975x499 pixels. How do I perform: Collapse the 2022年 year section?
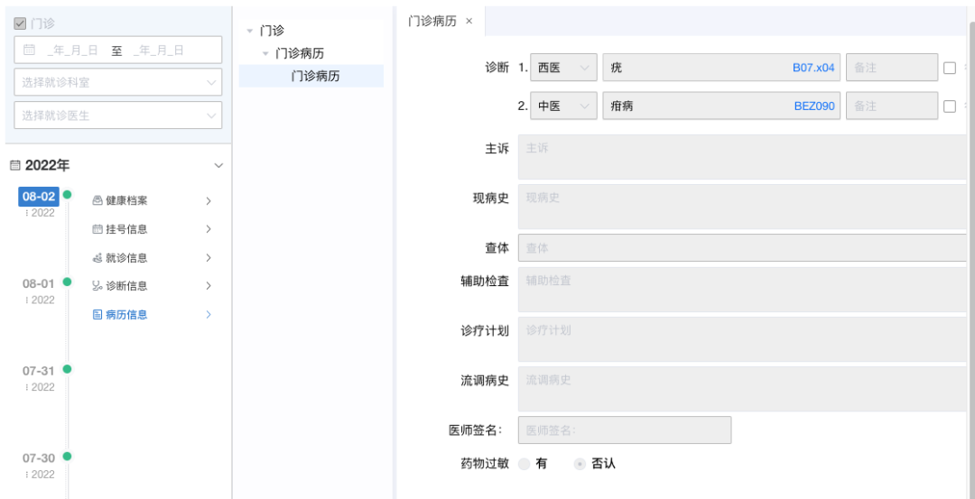[x=218, y=166]
